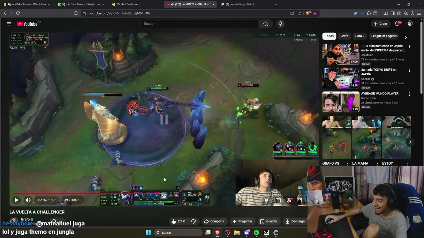
Task: Switch to the first ohsifake Stream tab
Action: click(26, 4)
